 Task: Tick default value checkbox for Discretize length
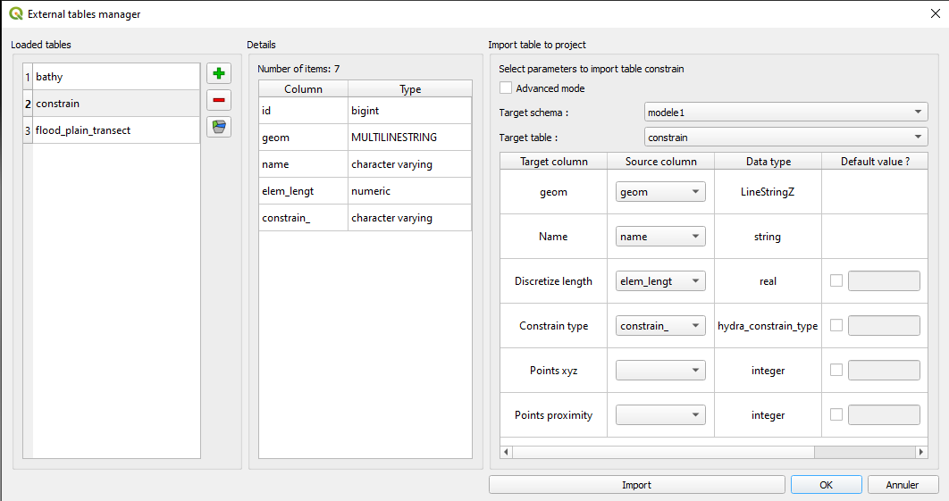[x=836, y=280]
